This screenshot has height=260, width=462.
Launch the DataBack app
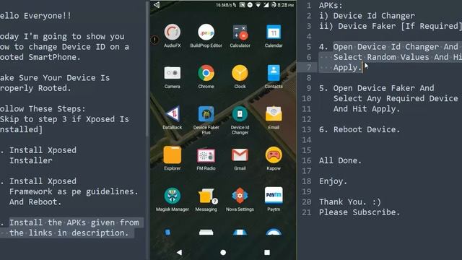pyautogui.click(x=173, y=118)
